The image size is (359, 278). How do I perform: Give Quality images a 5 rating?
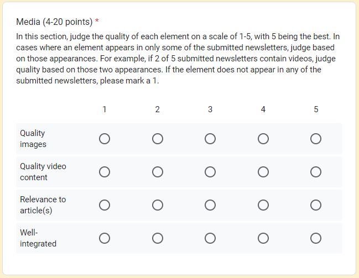point(316,139)
